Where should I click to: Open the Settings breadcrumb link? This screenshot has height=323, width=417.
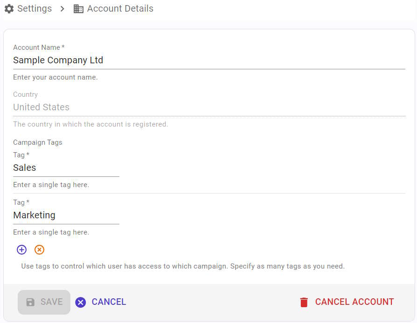tap(35, 8)
